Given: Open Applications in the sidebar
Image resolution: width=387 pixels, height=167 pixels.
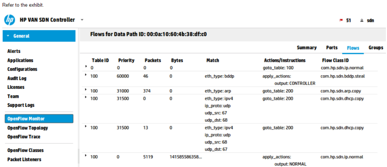Looking at the screenshot, I should 20,60.
